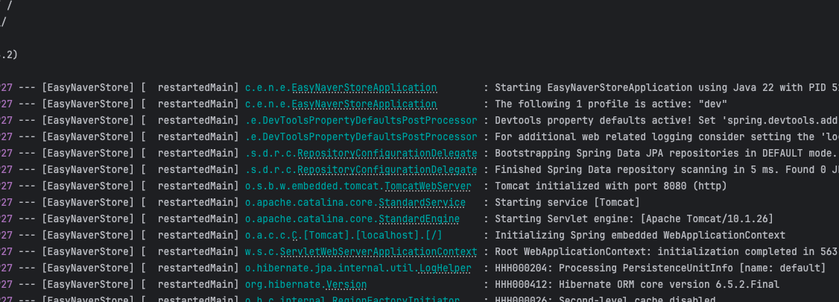
Task: Click DevToolsPropertyDefaultsPostProcessor logger in the 'For additional web' row
Action: click(361, 137)
